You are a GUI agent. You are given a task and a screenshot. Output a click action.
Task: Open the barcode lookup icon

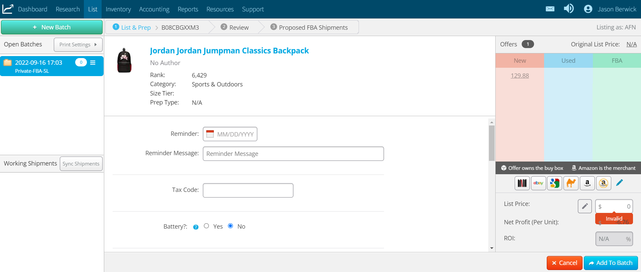point(522,183)
